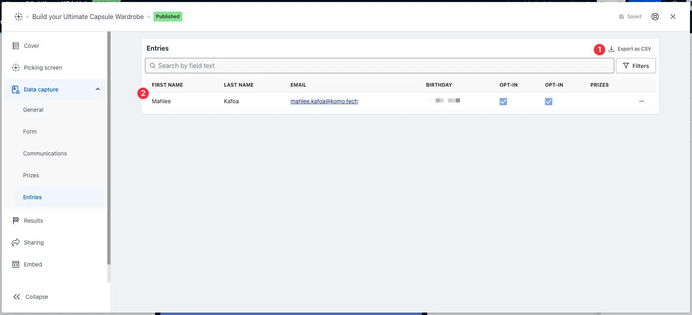Go to Form settings
The width and height of the screenshot is (692, 315).
[x=30, y=132]
